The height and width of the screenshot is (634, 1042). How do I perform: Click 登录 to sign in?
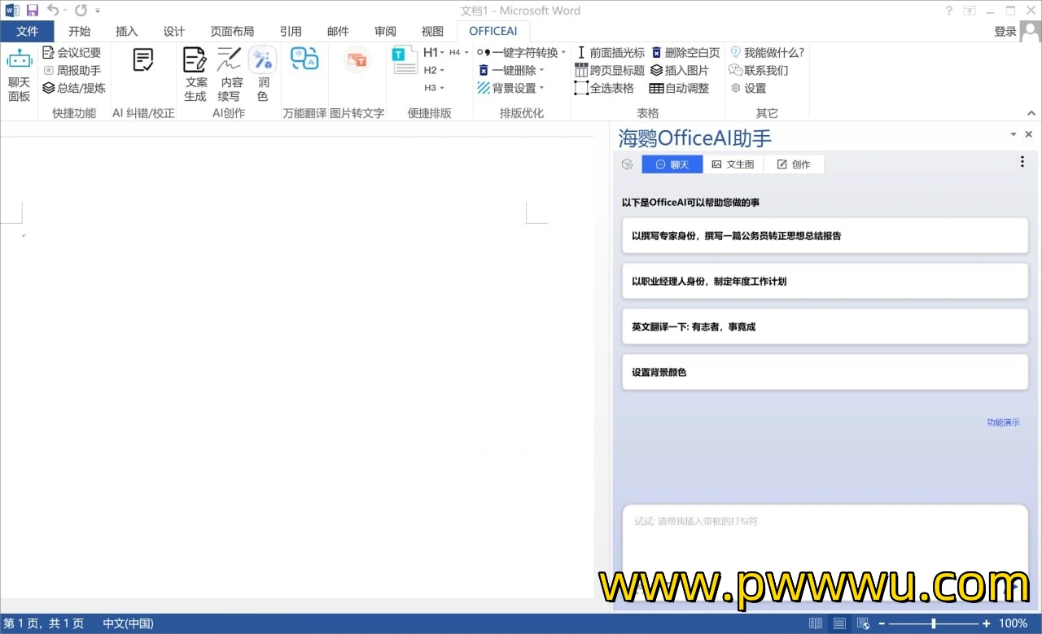click(x=1005, y=31)
